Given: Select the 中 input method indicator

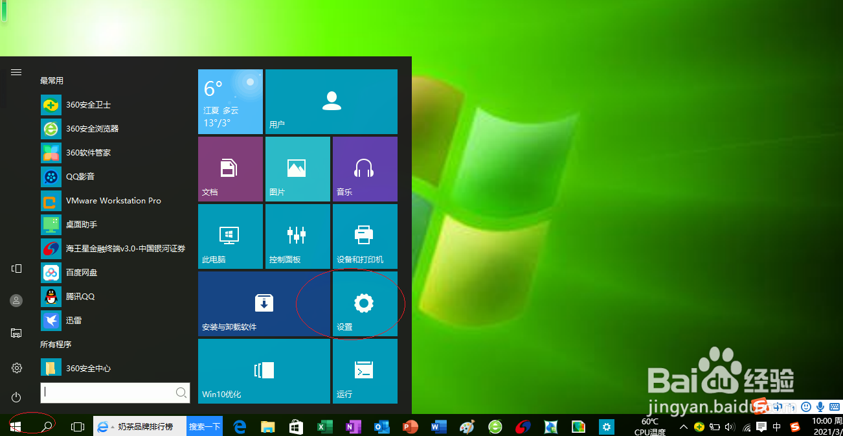Looking at the screenshot, I should [776, 426].
